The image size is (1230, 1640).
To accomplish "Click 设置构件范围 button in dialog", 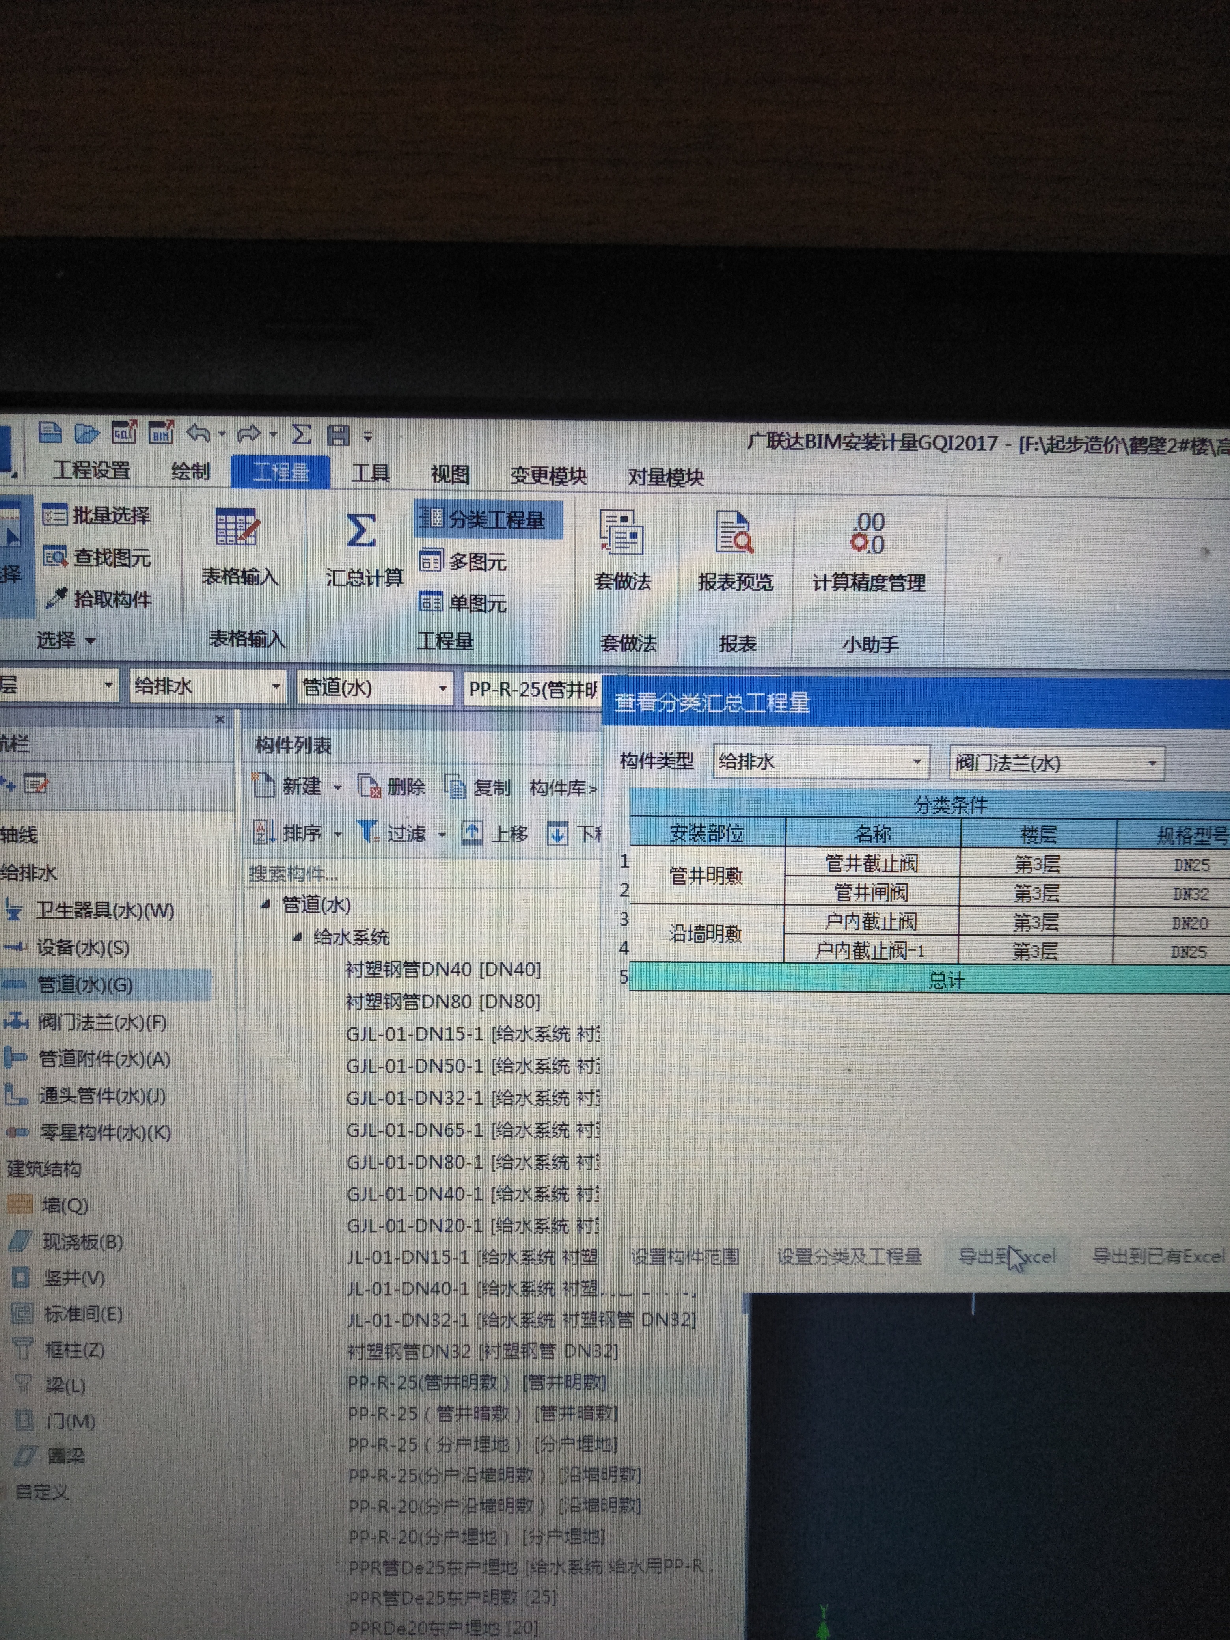I will [684, 1256].
